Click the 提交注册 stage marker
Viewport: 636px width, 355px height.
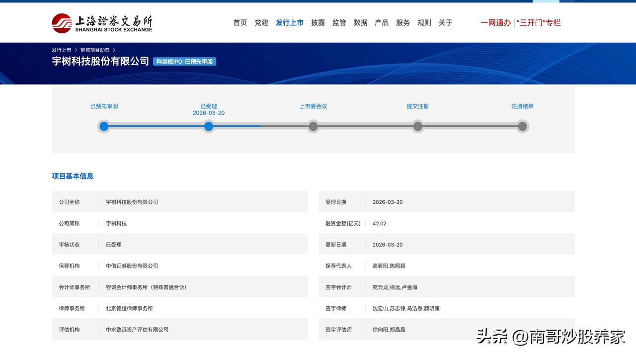[x=418, y=126]
